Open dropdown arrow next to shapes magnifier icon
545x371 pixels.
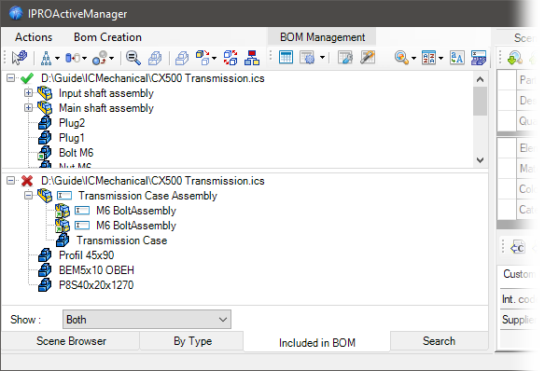413,59
